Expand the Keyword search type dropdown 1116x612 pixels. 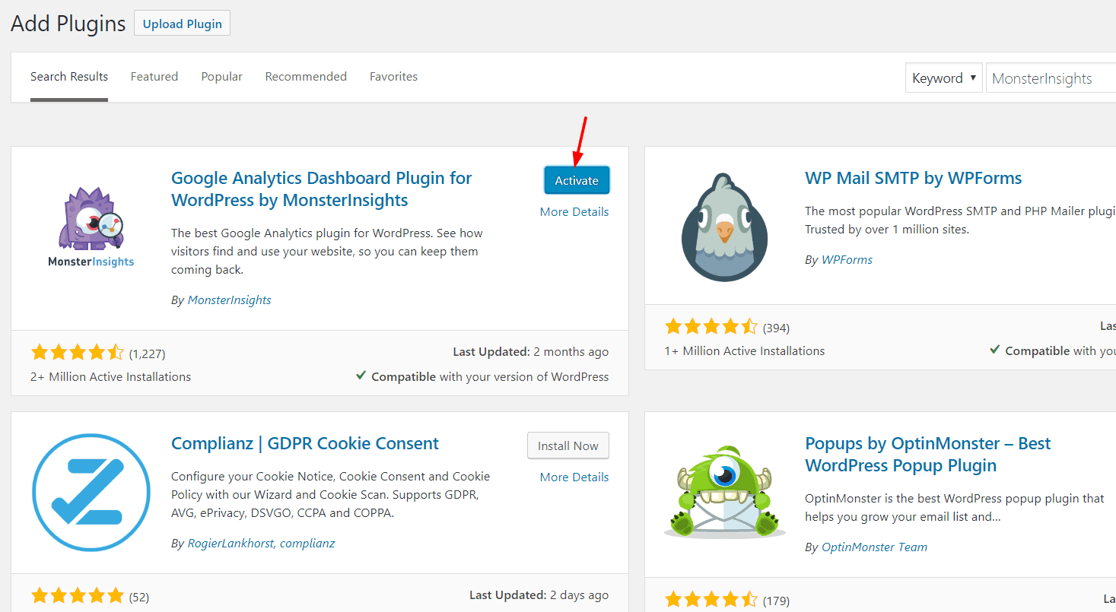[944, 78]
